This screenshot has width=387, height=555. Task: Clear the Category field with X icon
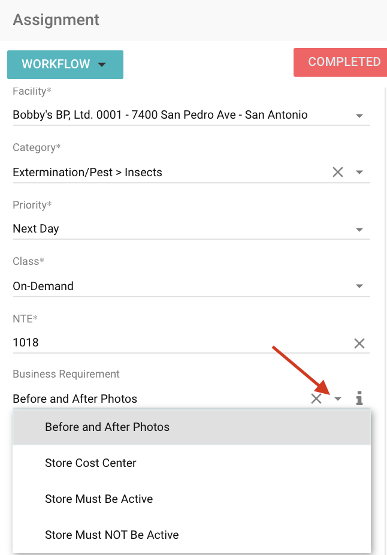(338, 172)
